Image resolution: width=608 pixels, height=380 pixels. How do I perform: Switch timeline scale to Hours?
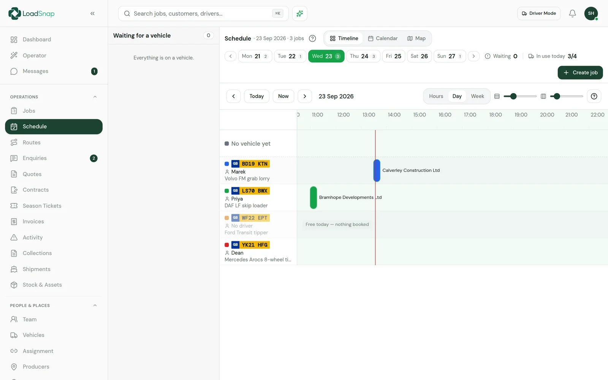point(436,96)
